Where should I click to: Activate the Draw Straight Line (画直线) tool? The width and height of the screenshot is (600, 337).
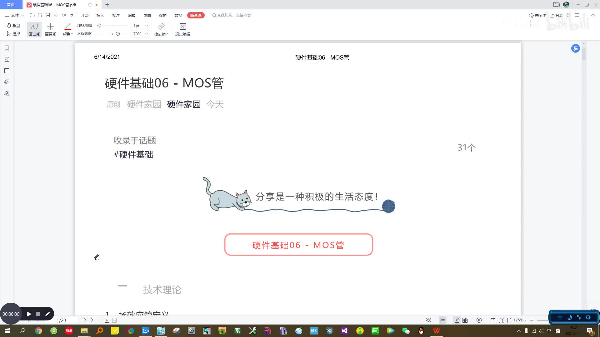click(51, 30)
